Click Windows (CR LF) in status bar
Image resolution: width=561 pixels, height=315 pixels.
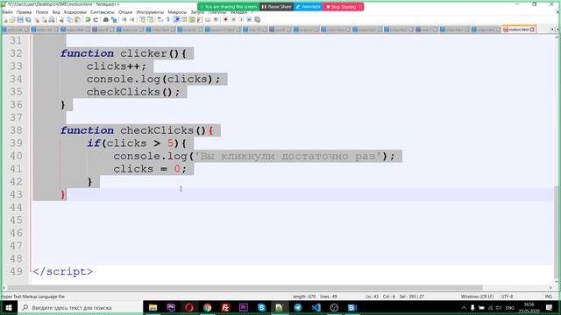pos(477,297)
